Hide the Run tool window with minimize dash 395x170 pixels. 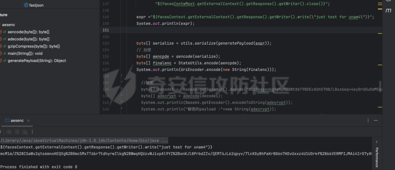pyautogui.click(x=376, y=121)
